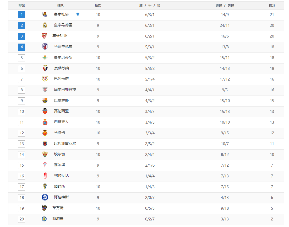Open the 莱万特 team name link
289x227 pixels.
58,208
